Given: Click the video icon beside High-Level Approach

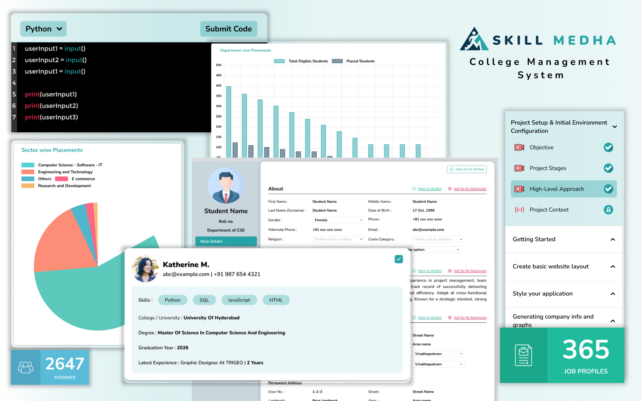Looking at the screenshot, I should [x=519, y=189].
